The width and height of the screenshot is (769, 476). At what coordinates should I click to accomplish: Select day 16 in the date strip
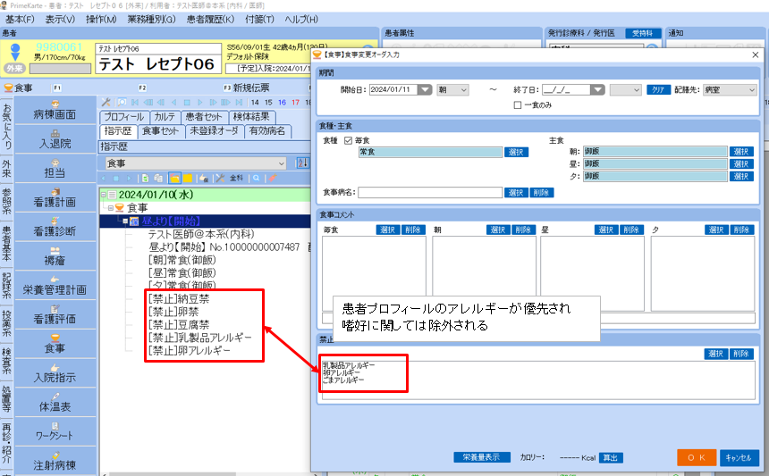click(x=282, y=103)
